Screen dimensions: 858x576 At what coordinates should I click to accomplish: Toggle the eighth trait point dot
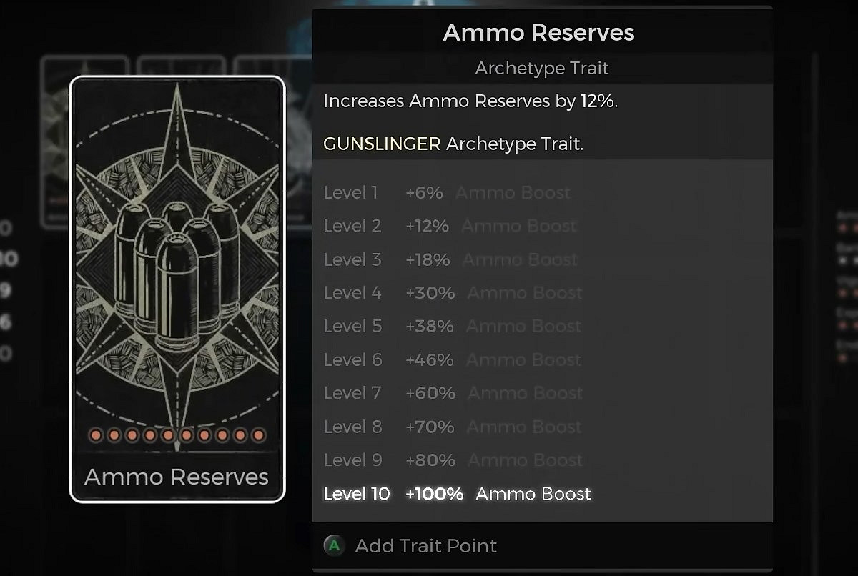coord(222,435)
